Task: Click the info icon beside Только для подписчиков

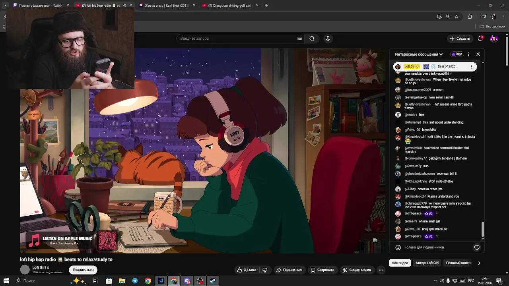Action: (398, 247)
